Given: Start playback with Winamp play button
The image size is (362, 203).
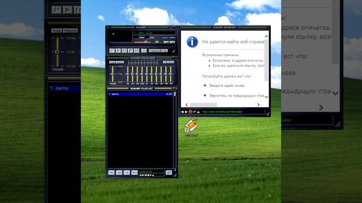Looking at the screenshot, I should pyautogui.click(x=118, y=51).
